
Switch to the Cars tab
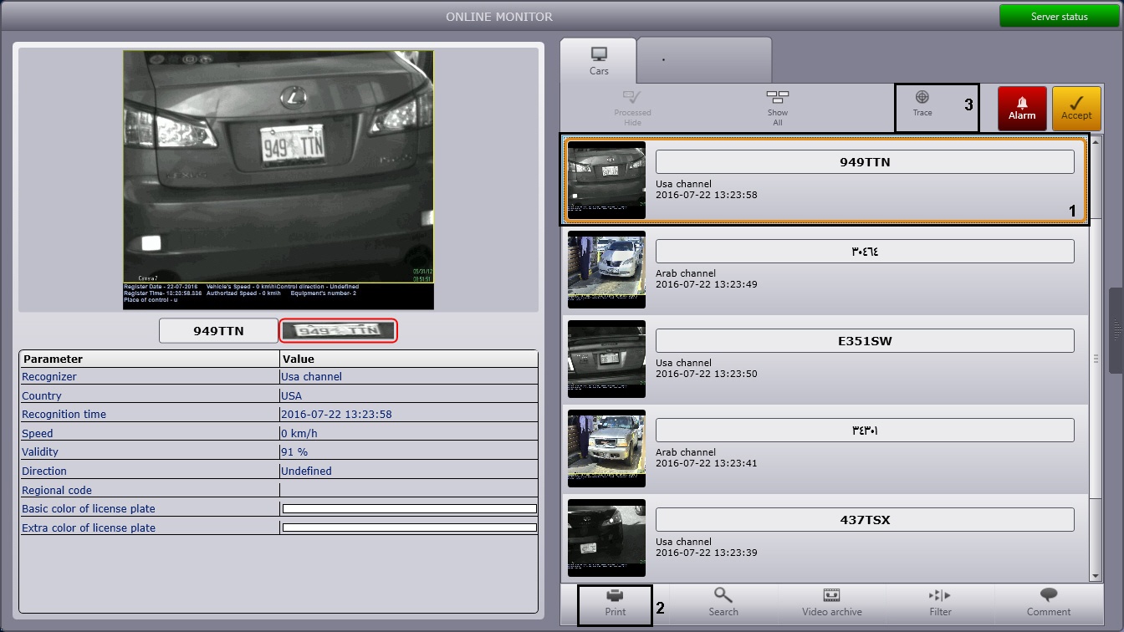pyautogui.click(x=599, y=60)
